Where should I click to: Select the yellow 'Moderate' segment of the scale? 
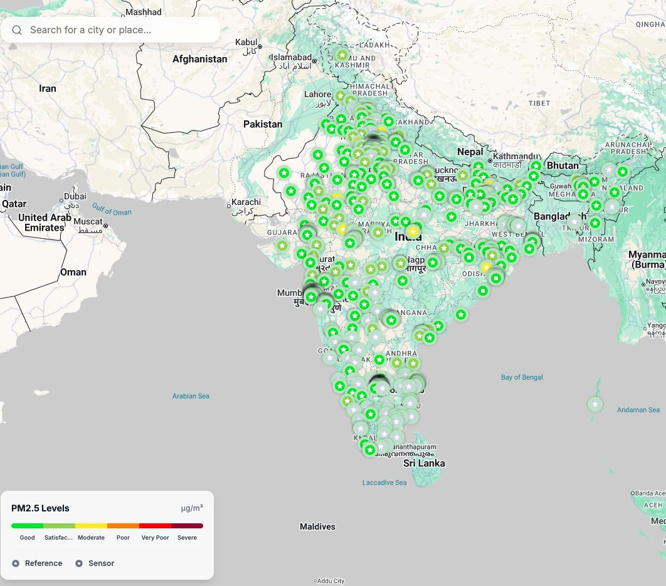click(x=91, y=526)
